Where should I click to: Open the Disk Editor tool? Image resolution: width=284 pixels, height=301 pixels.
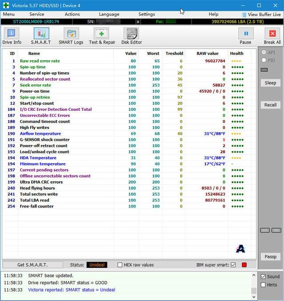[131, 33]
